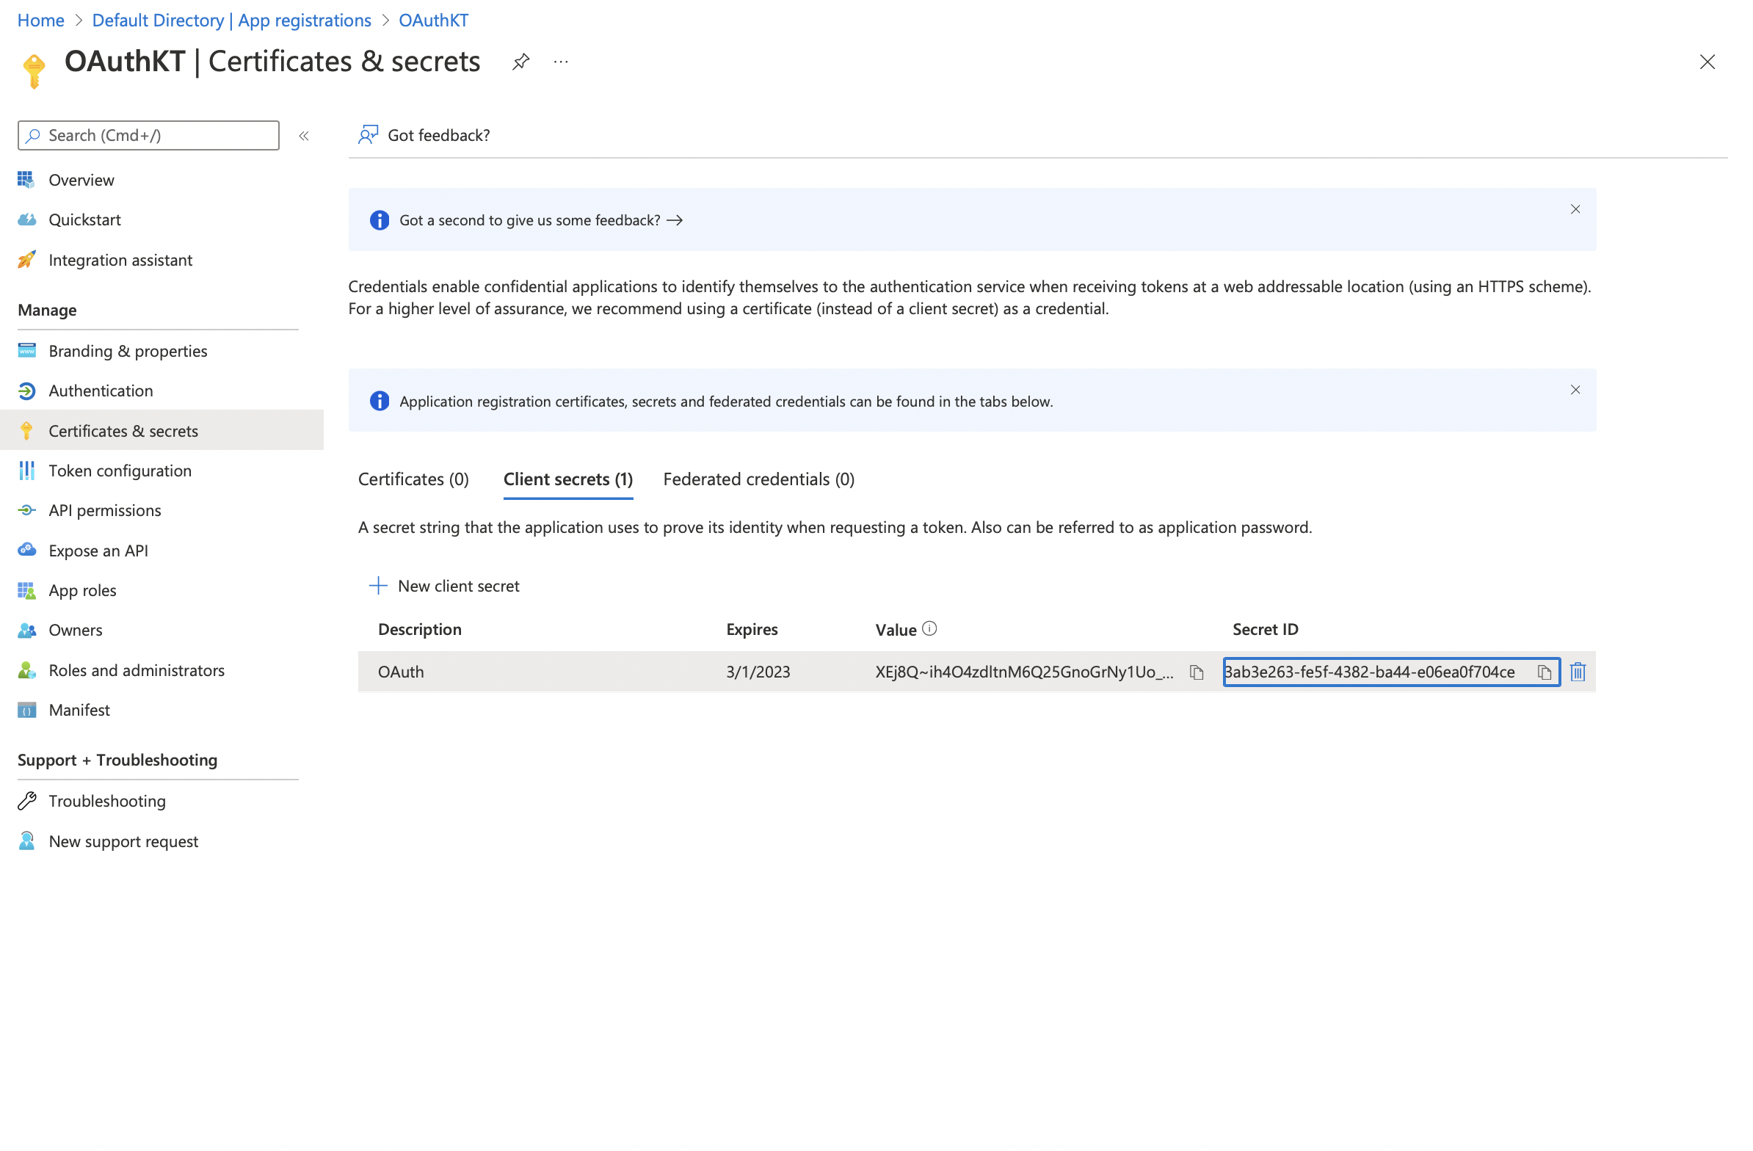Open Federated credentials (0) tab
The image size is (1753, 1151).
tap(758, 479)
